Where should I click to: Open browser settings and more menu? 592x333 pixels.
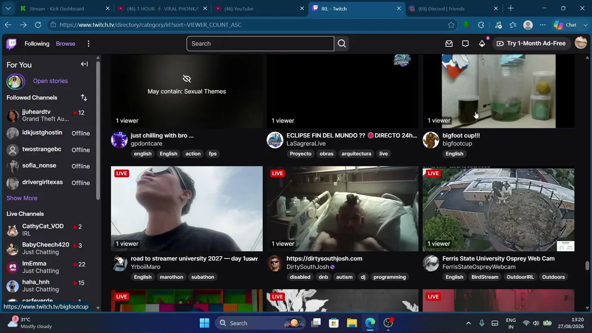pyautogui.click(x=543, y=25)
